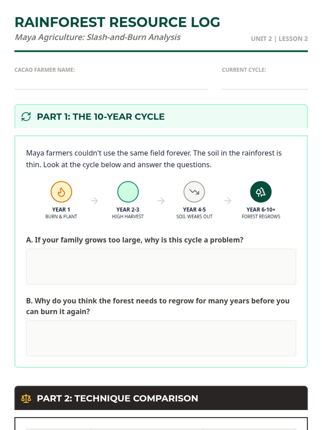Click the flame icon for Year 1
This screenshot has height=430, width=322.
coord(61,192)
